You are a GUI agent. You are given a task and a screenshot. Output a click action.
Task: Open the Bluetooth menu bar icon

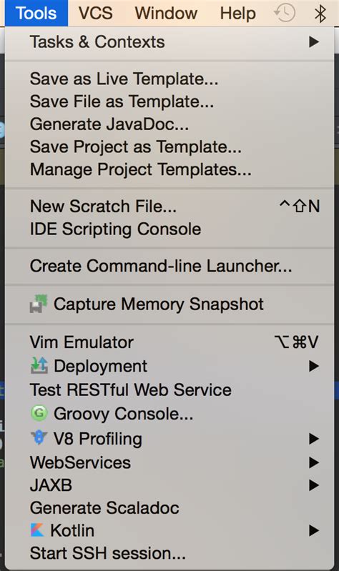pos(320,14)
